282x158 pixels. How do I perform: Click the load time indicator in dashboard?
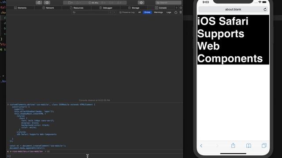(x=93, y=3)
